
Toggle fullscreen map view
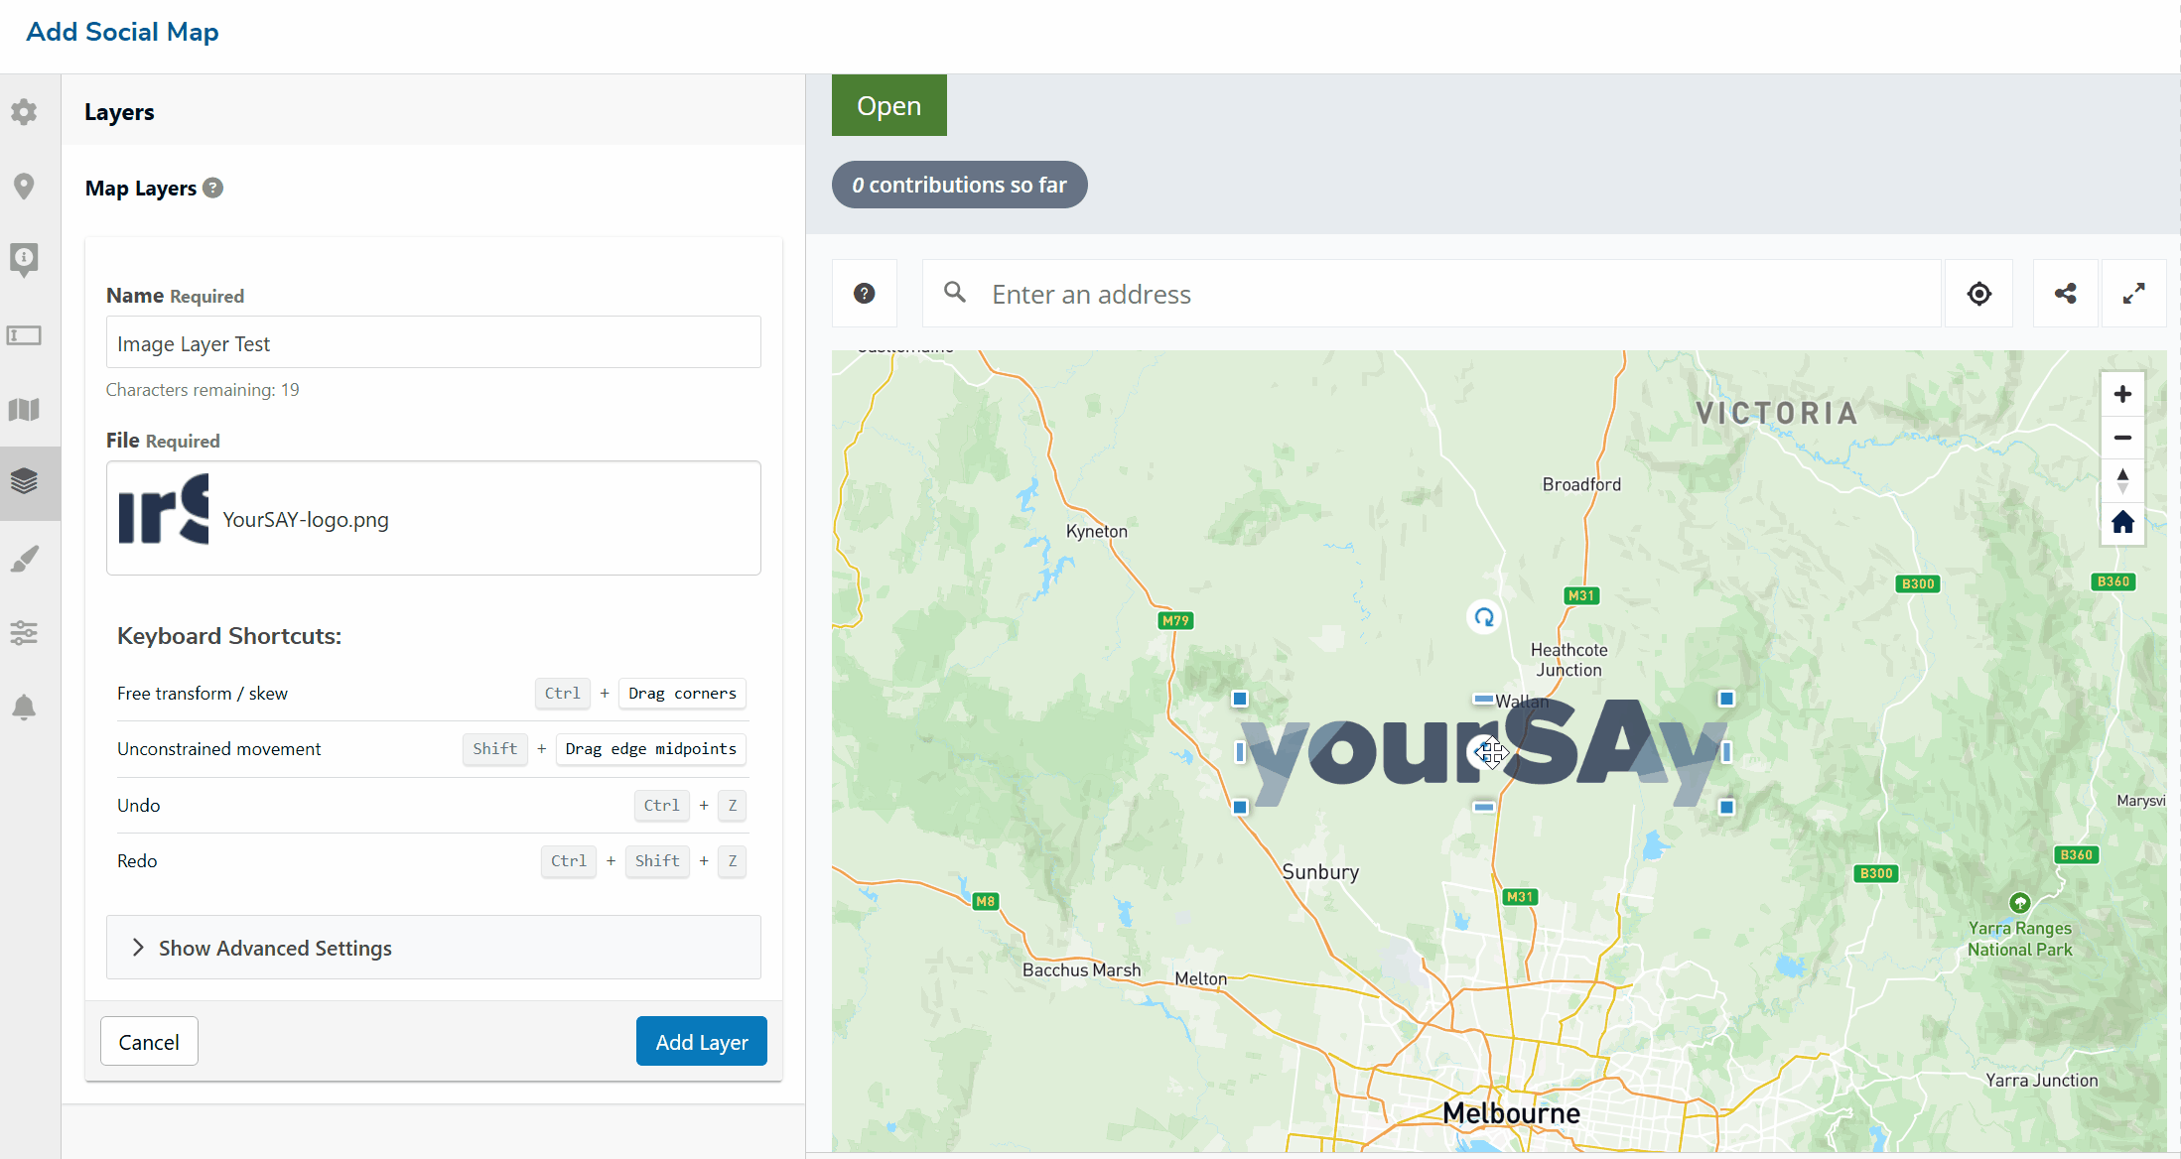(x=2133, y=294)
